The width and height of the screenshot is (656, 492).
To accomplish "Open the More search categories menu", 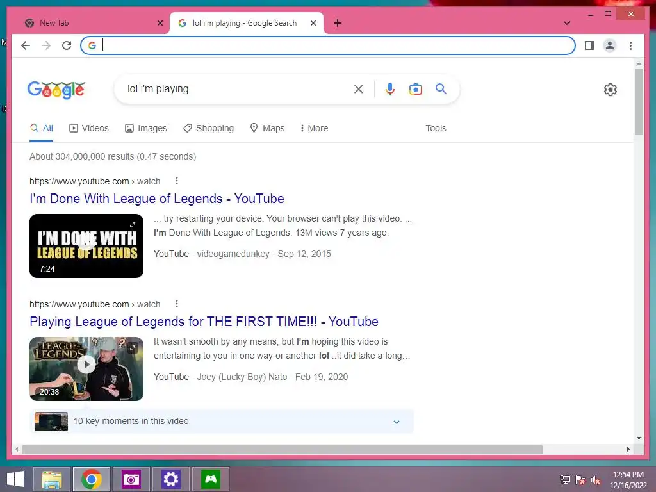I will tap(314, 128).
